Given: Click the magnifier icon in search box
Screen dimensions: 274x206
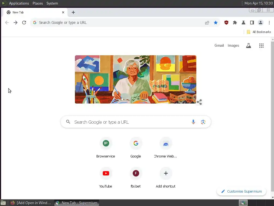Looking at the screenshot, I should 68,122.
